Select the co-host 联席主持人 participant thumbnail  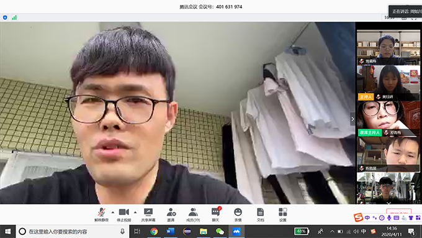coord(388,119)
